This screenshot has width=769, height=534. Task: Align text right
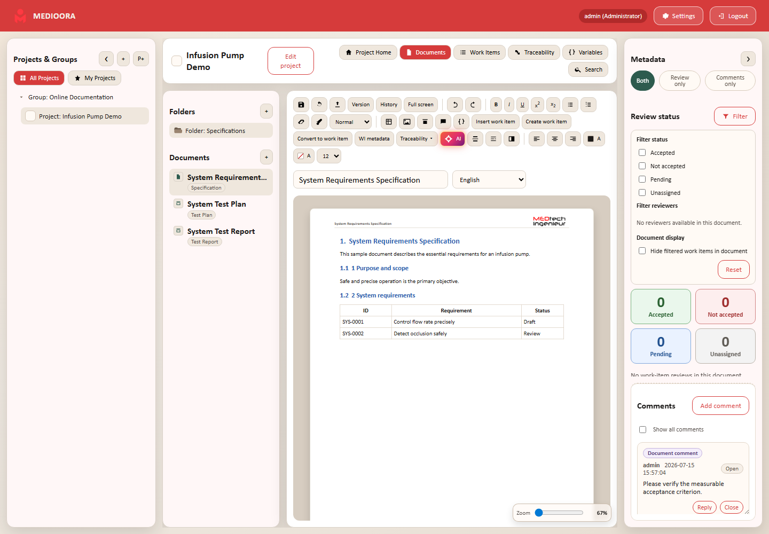pos(573,139)
